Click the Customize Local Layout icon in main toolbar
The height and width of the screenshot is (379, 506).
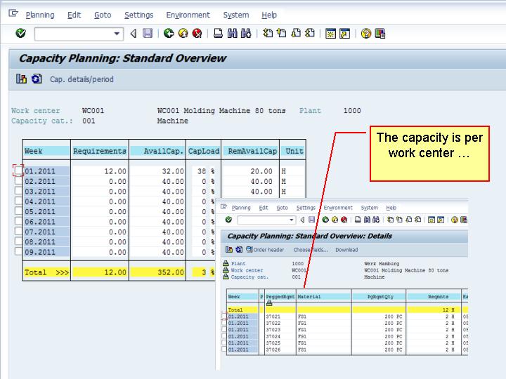pos(380,33)
